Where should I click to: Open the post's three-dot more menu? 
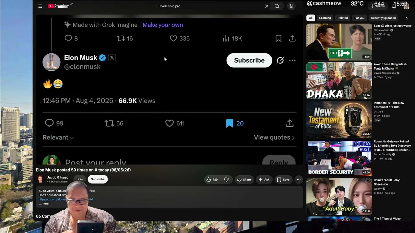pyautogui.click(x=292, y=61)
